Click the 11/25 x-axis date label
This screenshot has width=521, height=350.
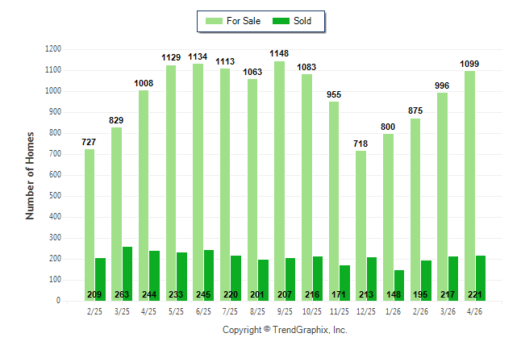(x=339, y=312)
